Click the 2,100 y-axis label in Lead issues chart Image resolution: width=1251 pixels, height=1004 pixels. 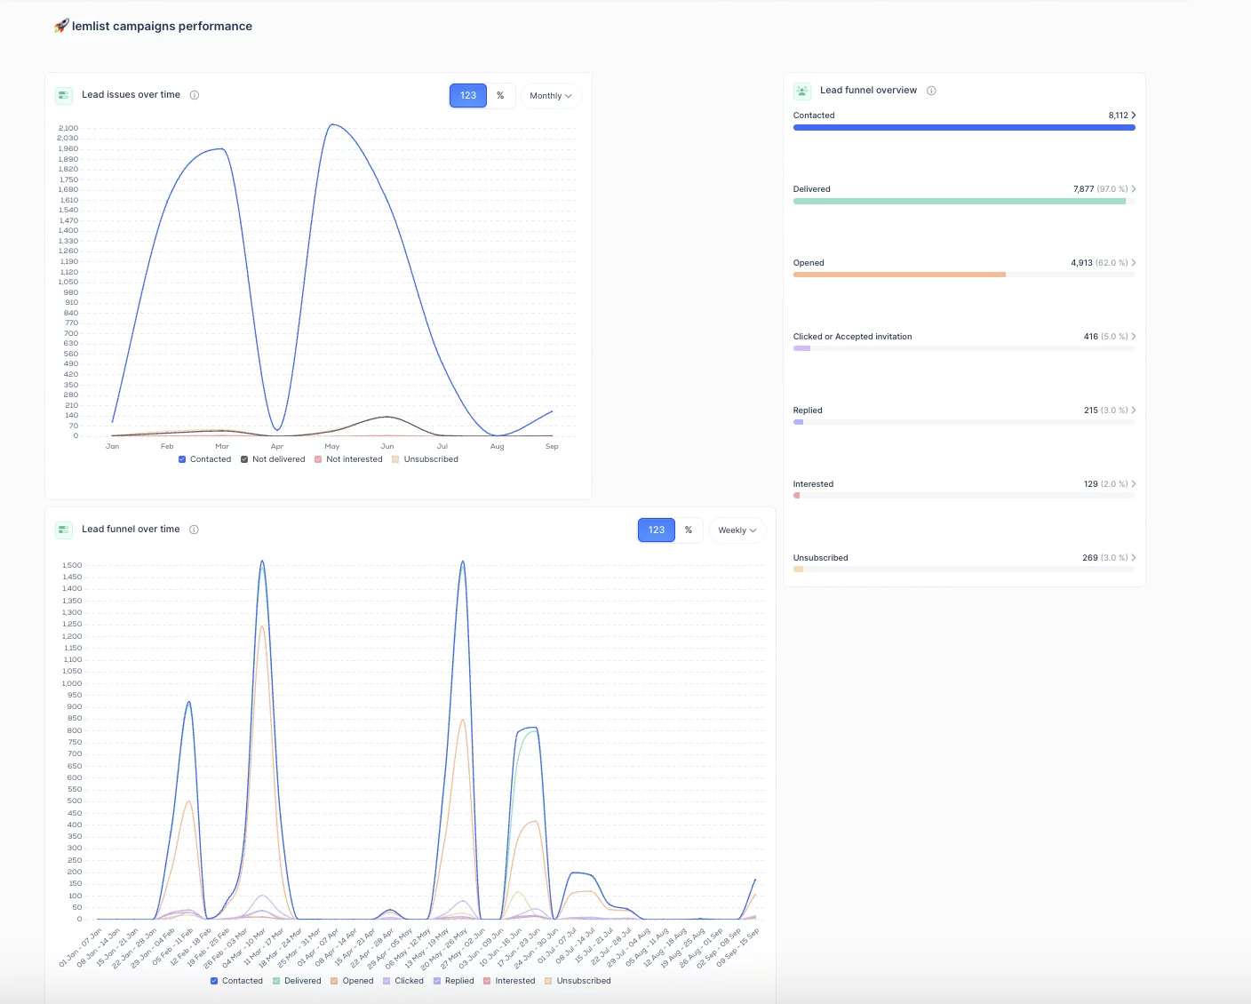(x=68, y=128)
